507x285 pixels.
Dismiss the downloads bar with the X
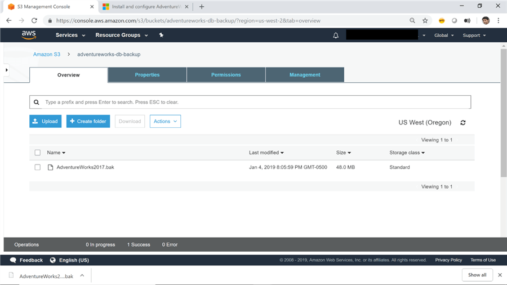(500, 275)
